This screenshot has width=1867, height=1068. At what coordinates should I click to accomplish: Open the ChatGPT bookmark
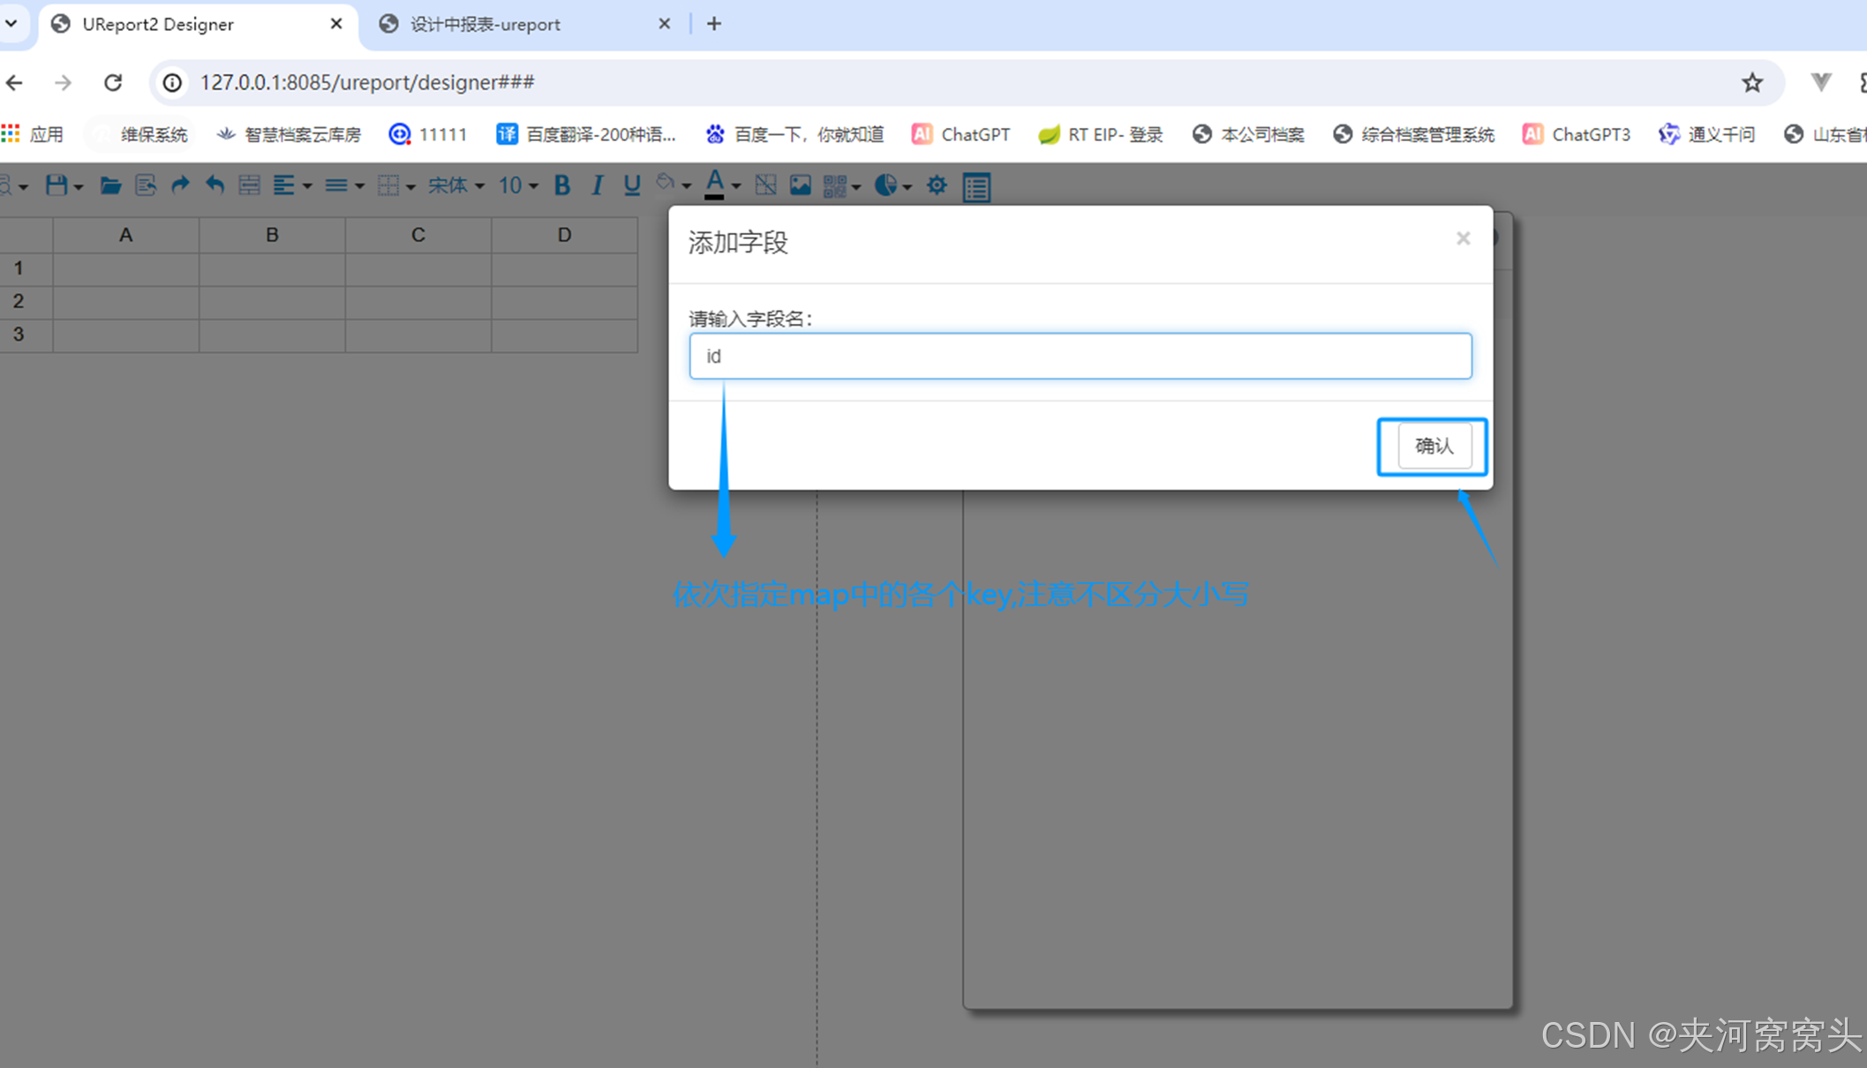961,134
